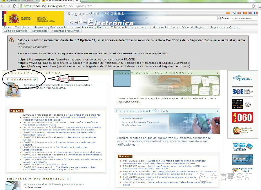Screen dimensions: 261x190
Task: Open Tablón de Edictos y Anuncios menu
Action: [x=130, y=27]
